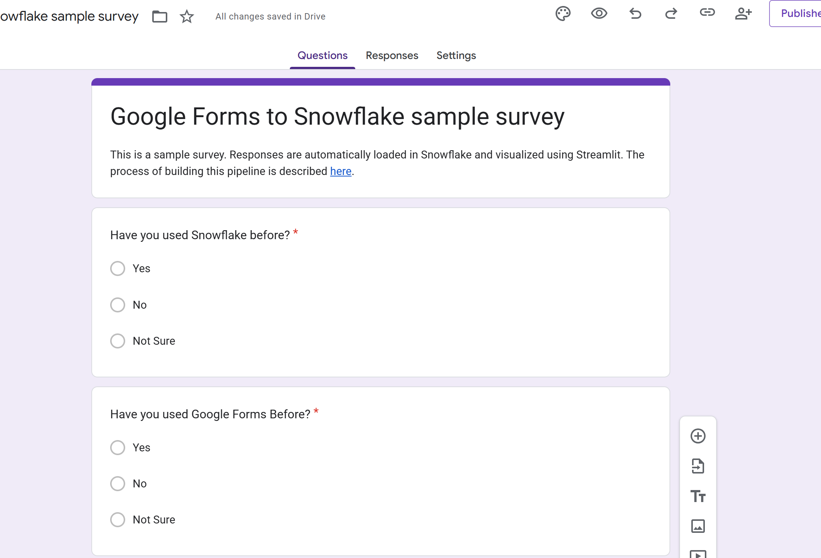Copy responder link via link icon
The width and height of the screenshot is (821, 558).
coord(707,13)
